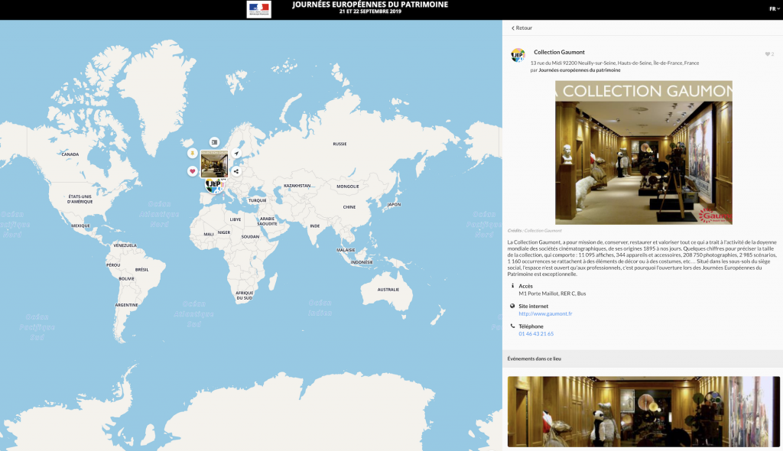Open the FR language dropdown
Screen dimensions: 783x451
(x=774, y=9)
